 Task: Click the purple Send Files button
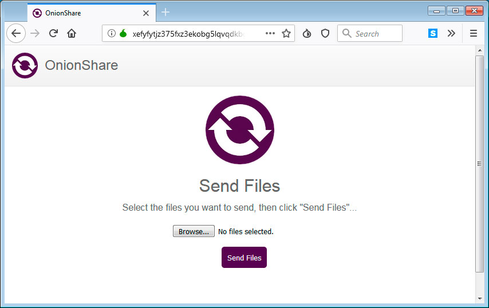[x=244, y=258]
